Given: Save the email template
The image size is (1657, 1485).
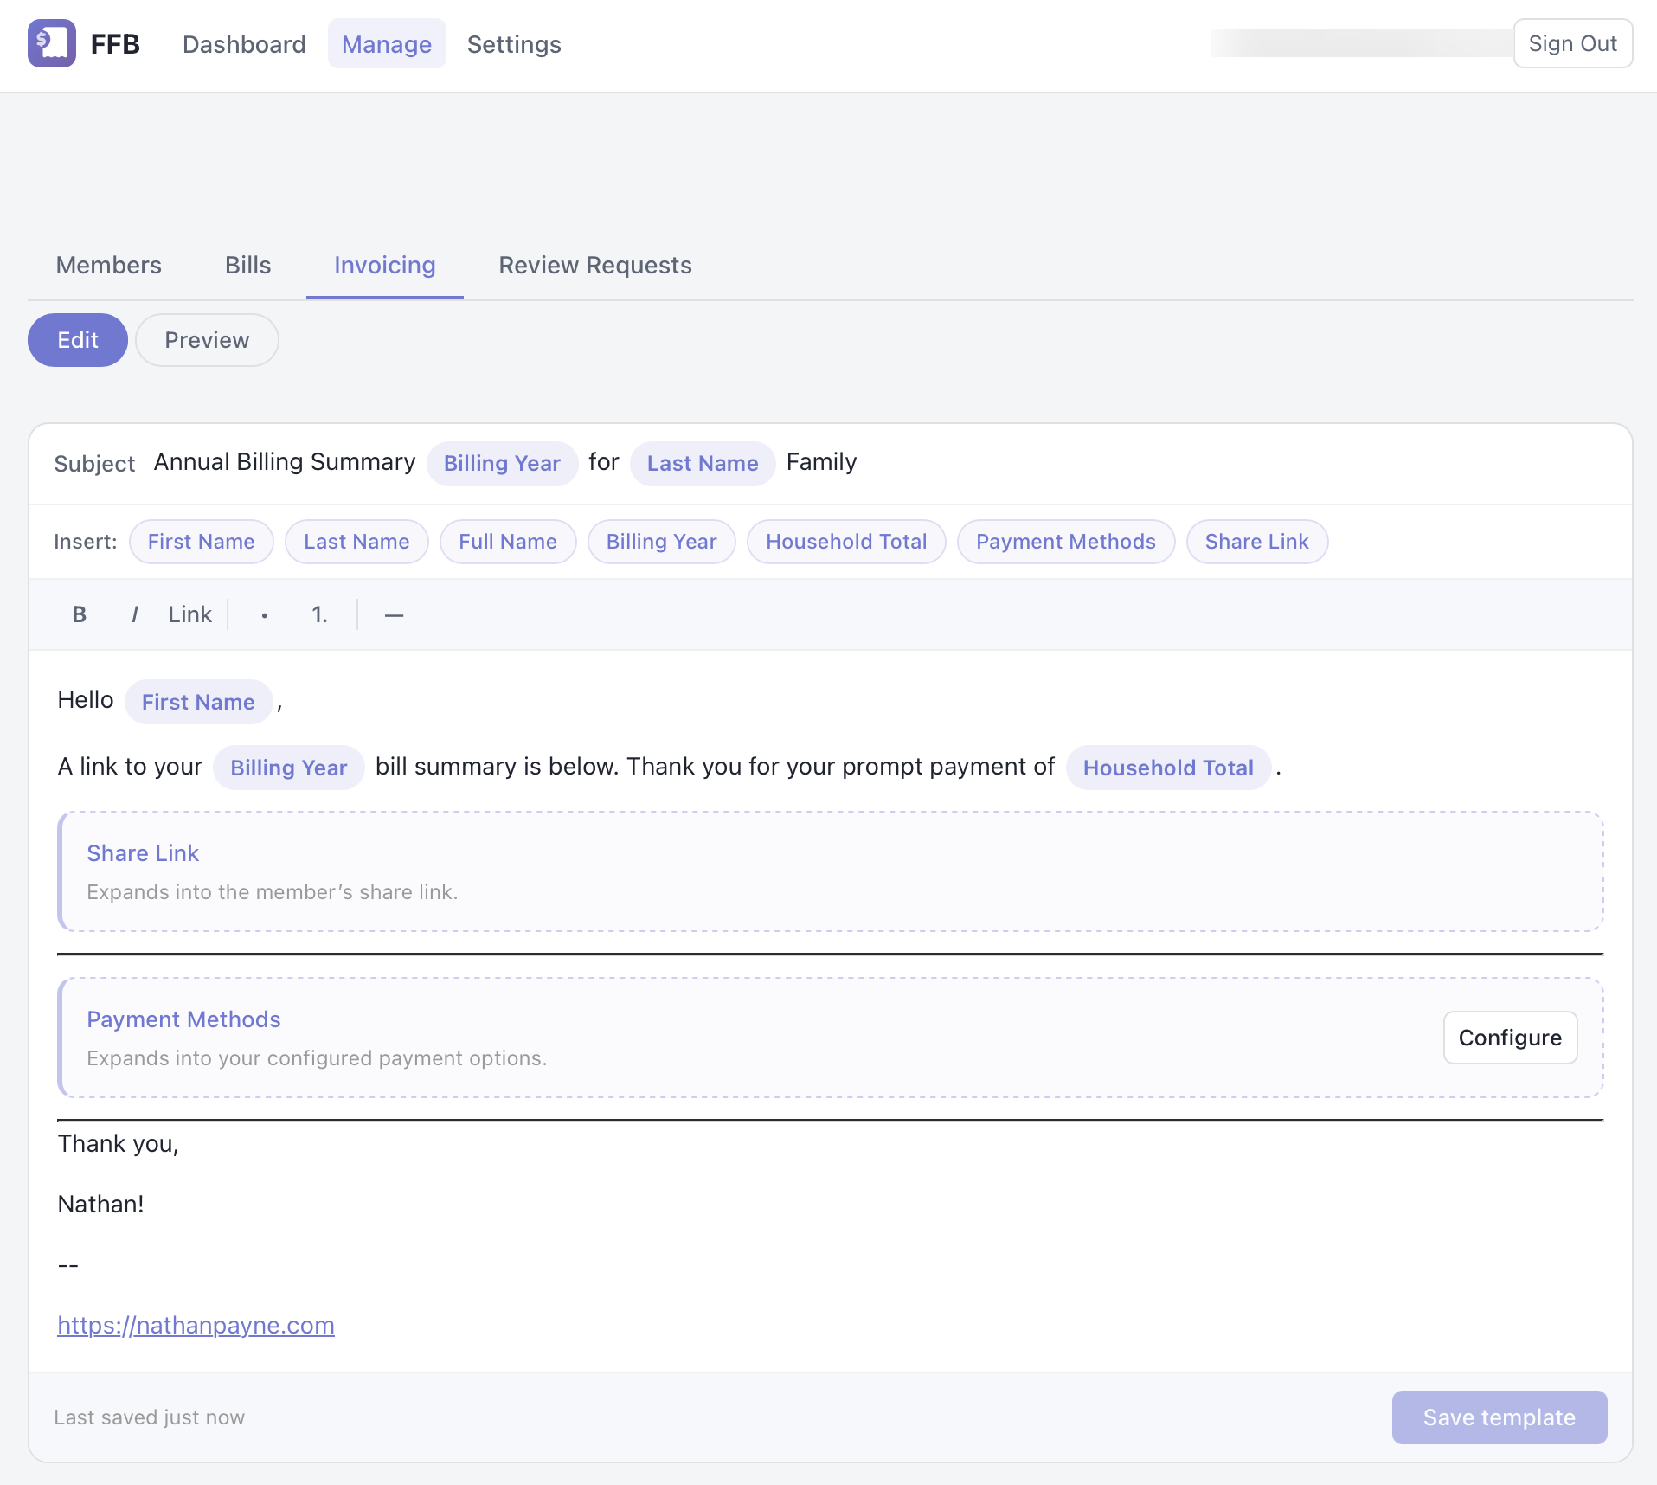Looking at the screenshot, I should click(x=1499, y=1417).
